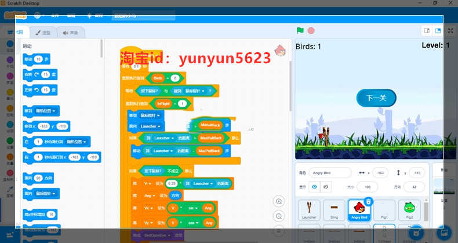Open the Vx variable dropdown in set block
The height and width of the screenshot is (243, 458).
[x=148, y=208]
